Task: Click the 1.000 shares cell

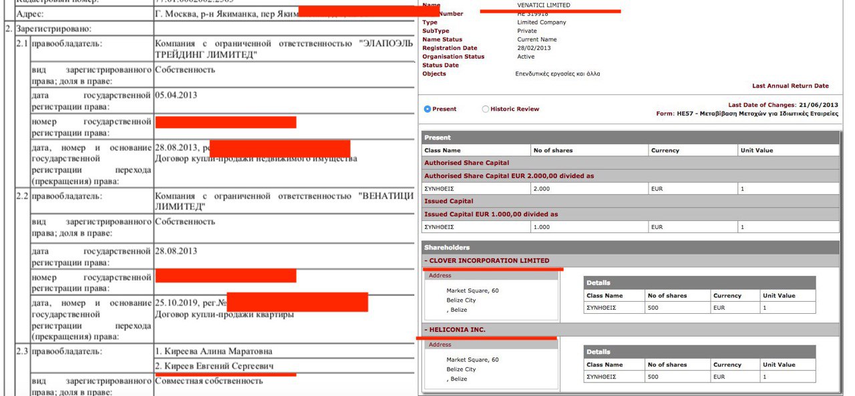Action: coord(589,227)
